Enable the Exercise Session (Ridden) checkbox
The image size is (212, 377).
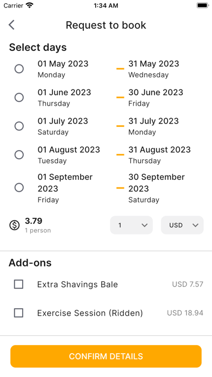click(18, 313)
